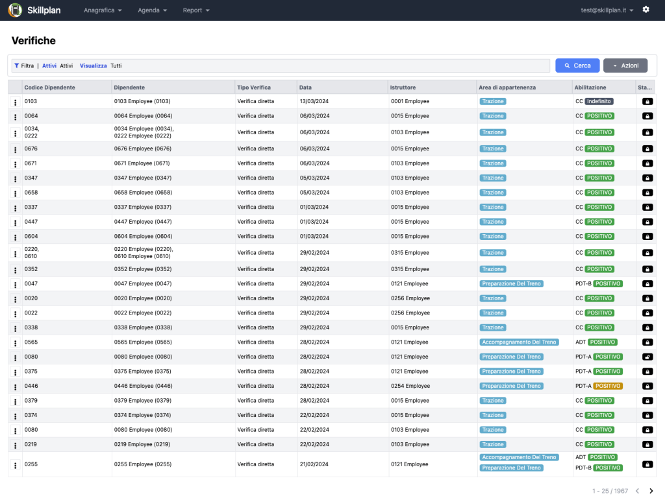Click the filter funnel icon

coord(17,65)
